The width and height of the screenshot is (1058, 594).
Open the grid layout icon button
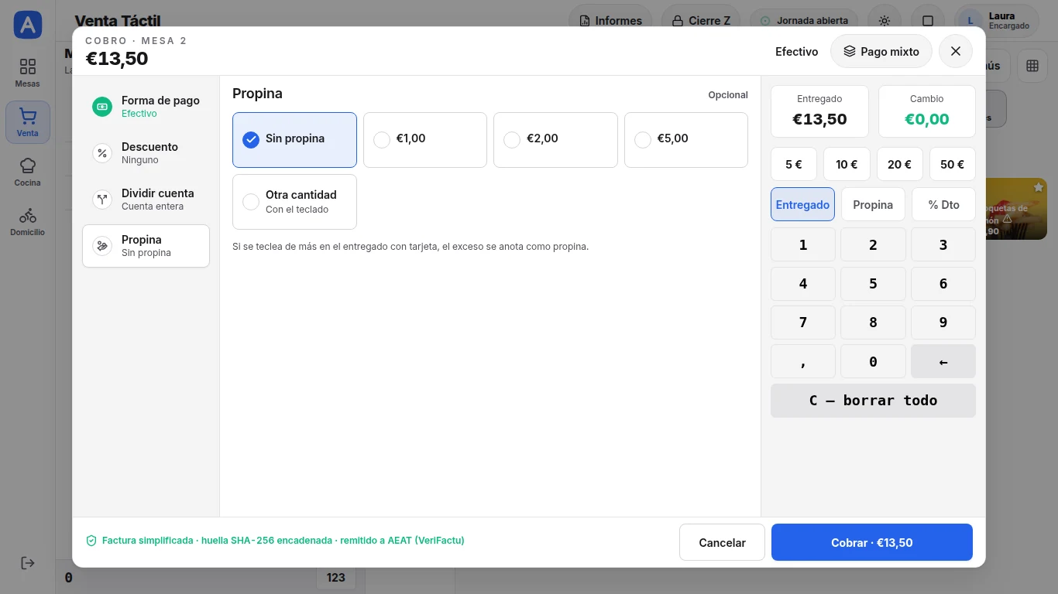pyautogui.click(x=1032, y=66)
